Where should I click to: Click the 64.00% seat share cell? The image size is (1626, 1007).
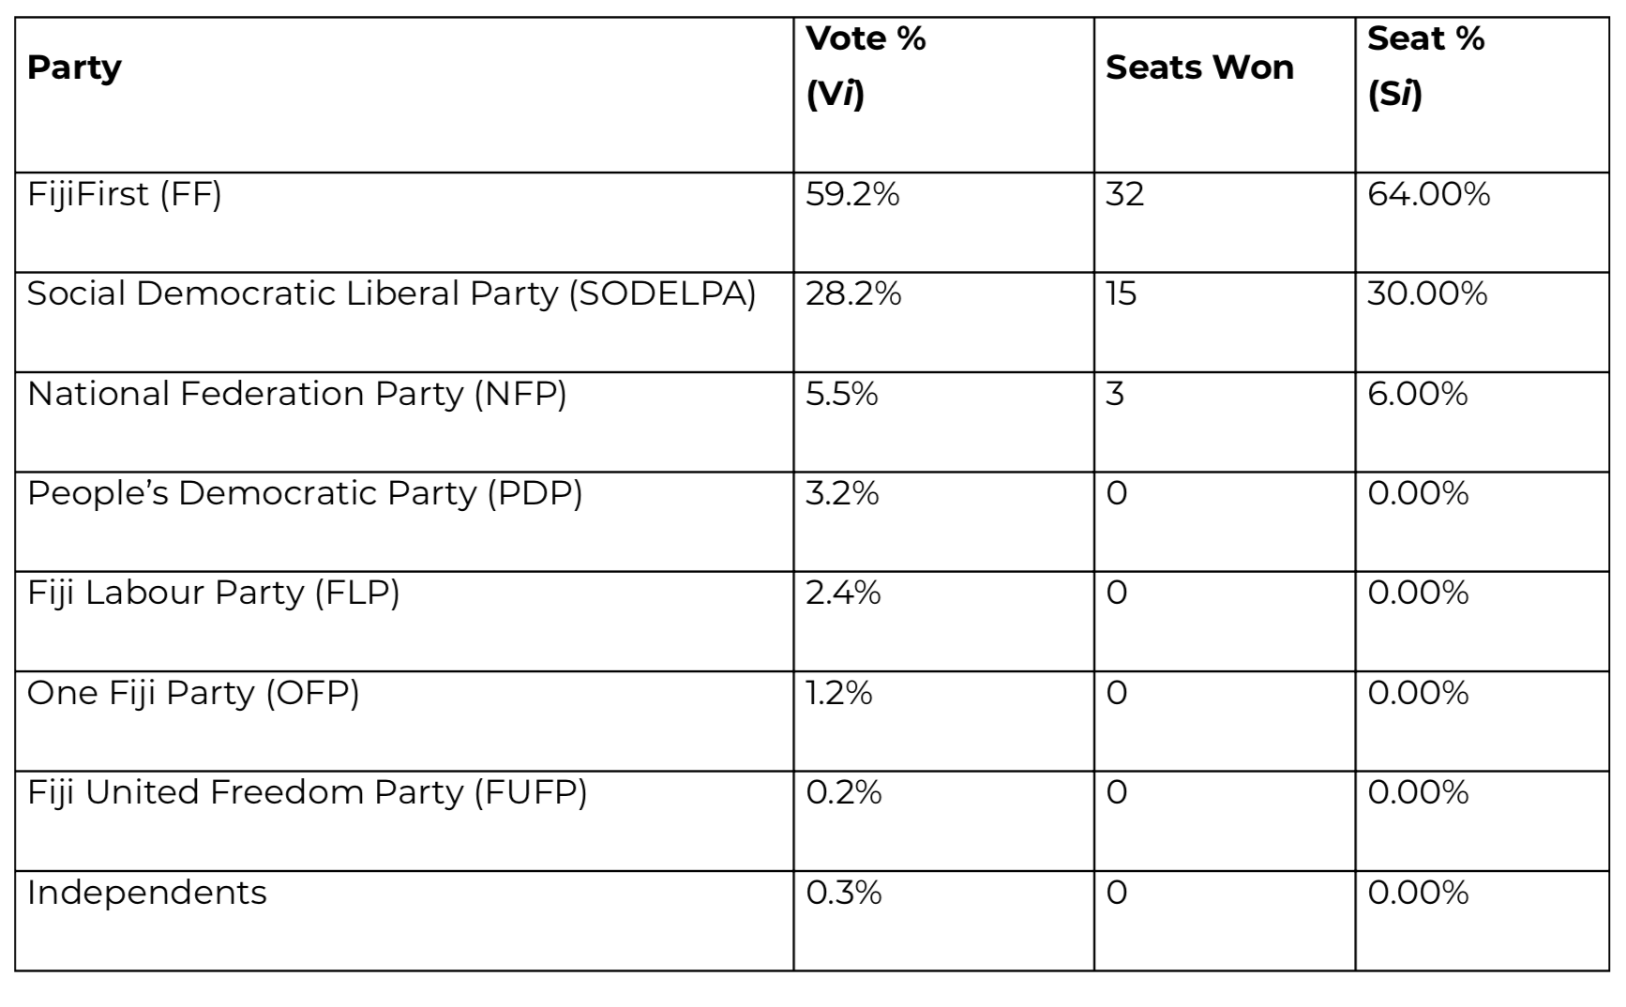point(1428,195)
